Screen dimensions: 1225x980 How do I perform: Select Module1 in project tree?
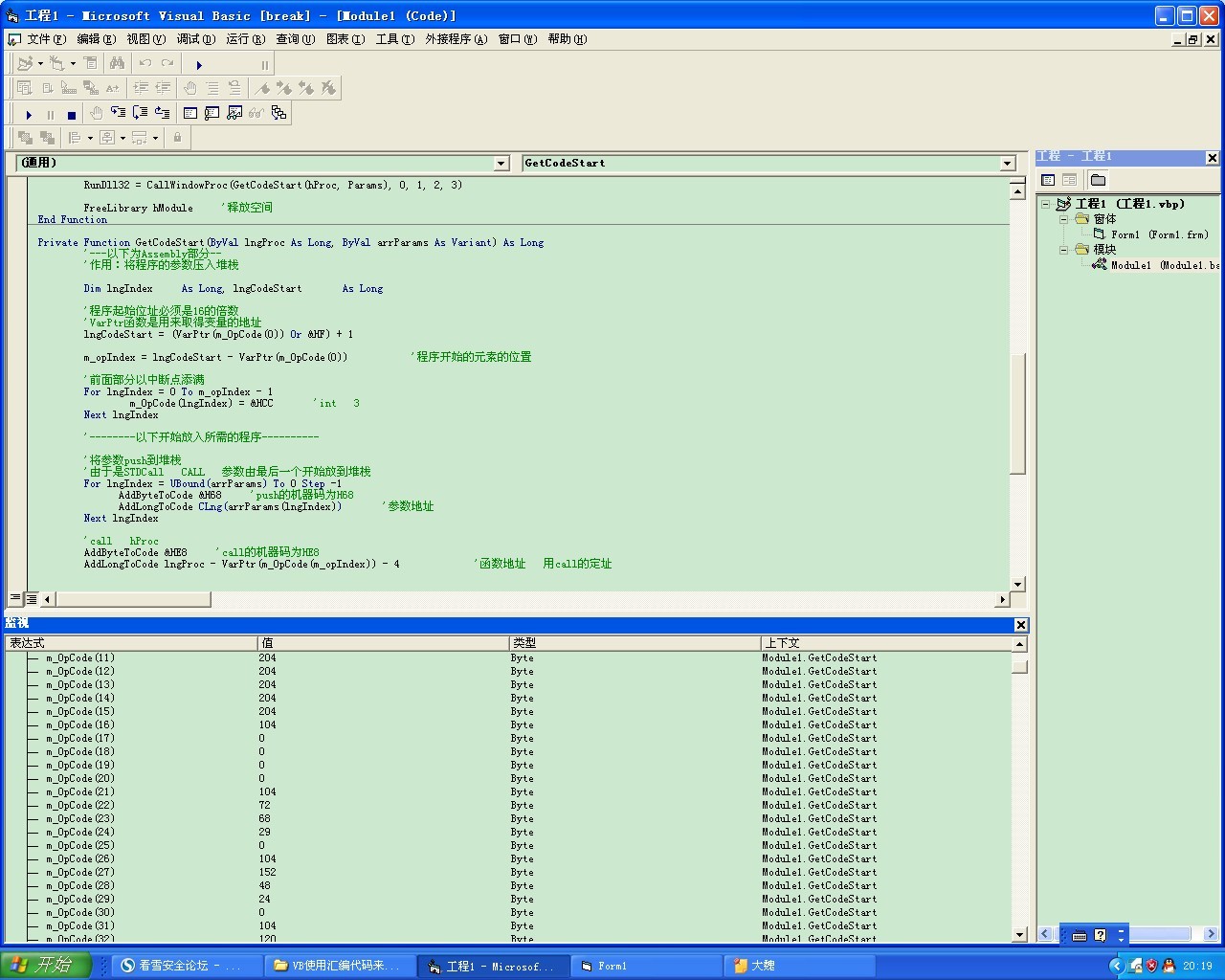pos(1164,265)
